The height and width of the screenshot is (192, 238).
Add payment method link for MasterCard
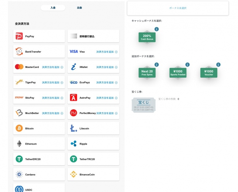tap(52, 67)
